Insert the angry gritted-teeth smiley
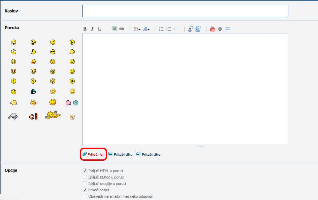The width and height of the screenshot is (318, 200). [13, 61]
